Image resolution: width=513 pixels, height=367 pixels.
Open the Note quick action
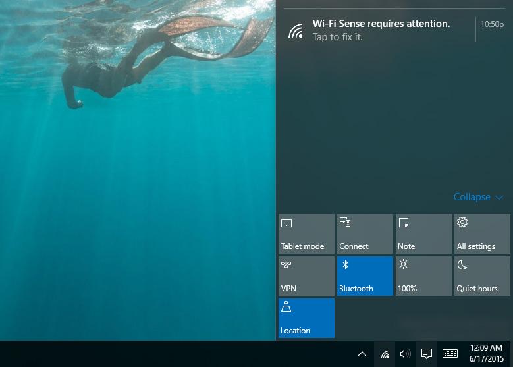[x=423, y=234]
